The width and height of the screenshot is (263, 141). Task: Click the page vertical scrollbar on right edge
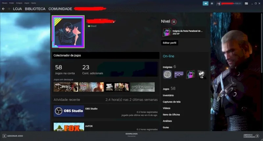261,43
